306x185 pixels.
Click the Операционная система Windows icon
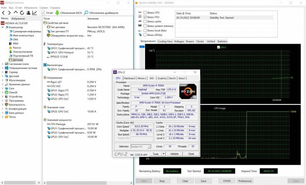(x=7, y=68)
